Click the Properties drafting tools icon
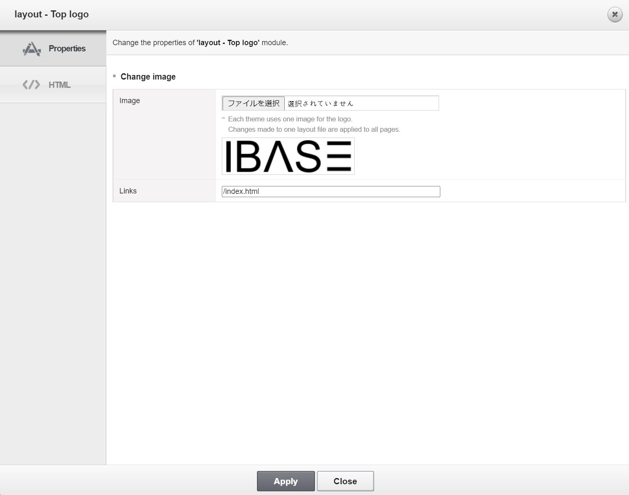The height and width of the screenshot is (495, 629). [x=32, y=49]
